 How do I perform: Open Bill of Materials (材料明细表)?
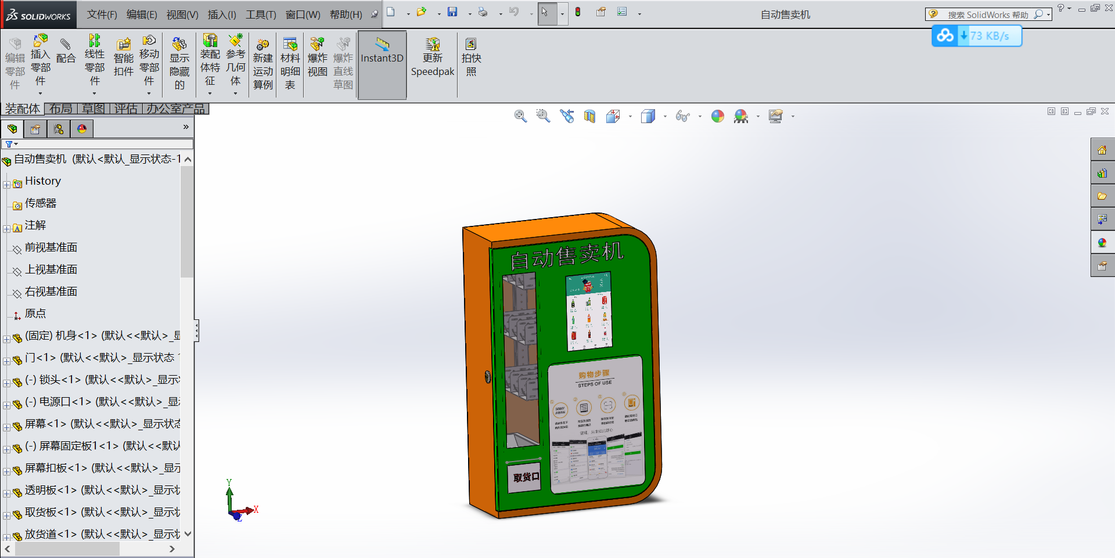point(290,63)
